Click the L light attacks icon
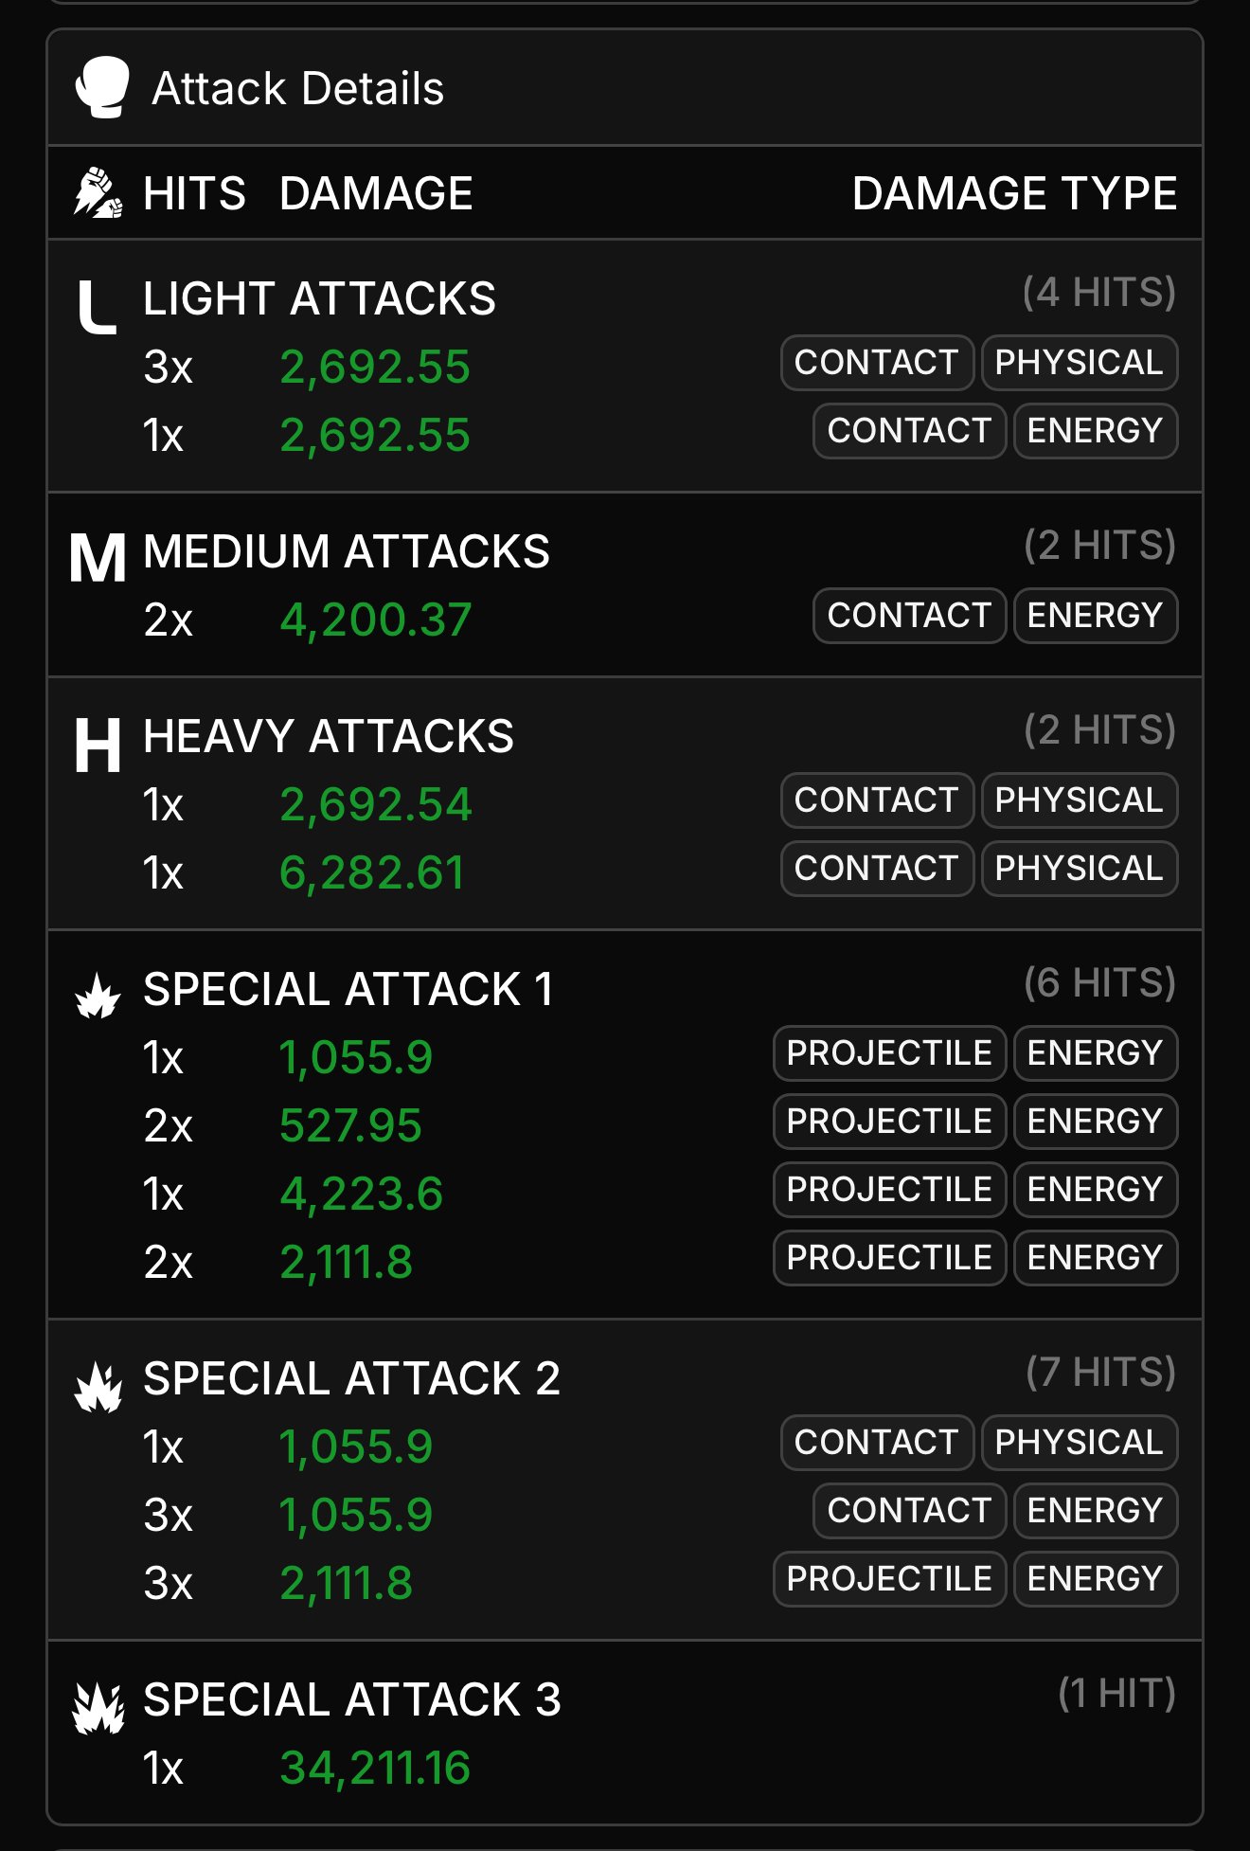 [97, 307]
